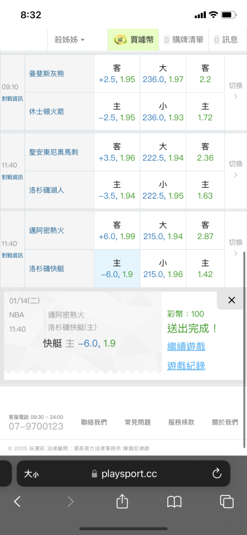The image size is (247, 535).
Task: Open team page 休士頓火箭
Action: [47, 112]
